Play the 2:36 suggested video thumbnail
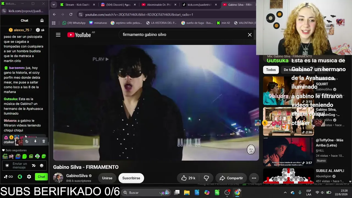 (x=288, y=121)
